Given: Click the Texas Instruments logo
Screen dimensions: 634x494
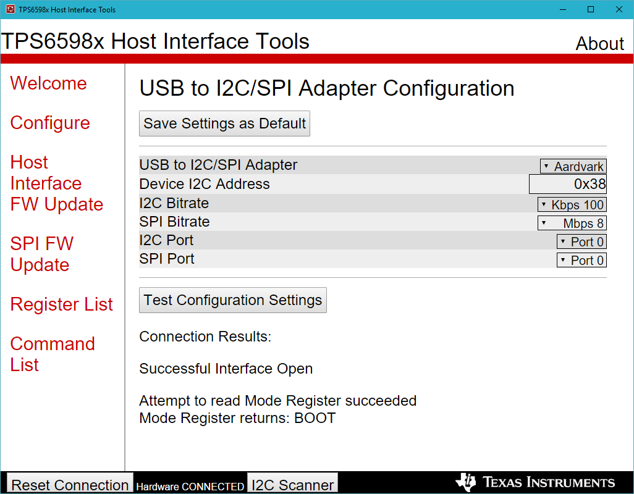Looking at the screenshot, I should pyautogui.click(x=535, y=482).
